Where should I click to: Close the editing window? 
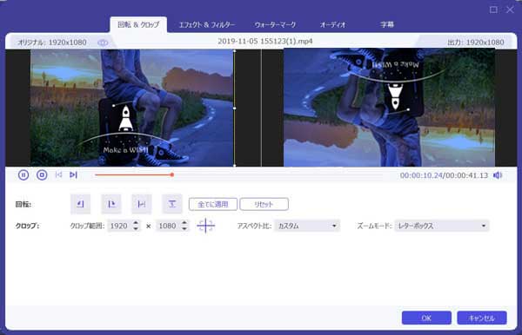[x=510, y=10]
